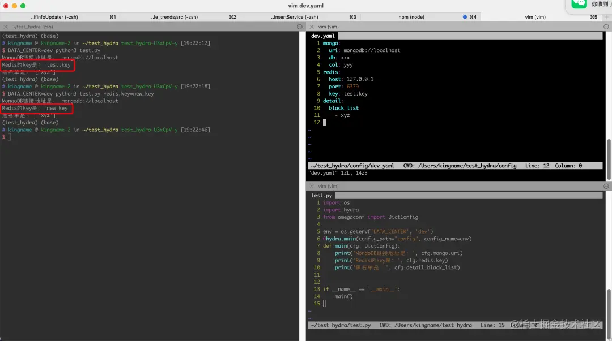612x341 pixels.
Task: Click the green fullscreen window button
Action: click(x=23, y=6)
